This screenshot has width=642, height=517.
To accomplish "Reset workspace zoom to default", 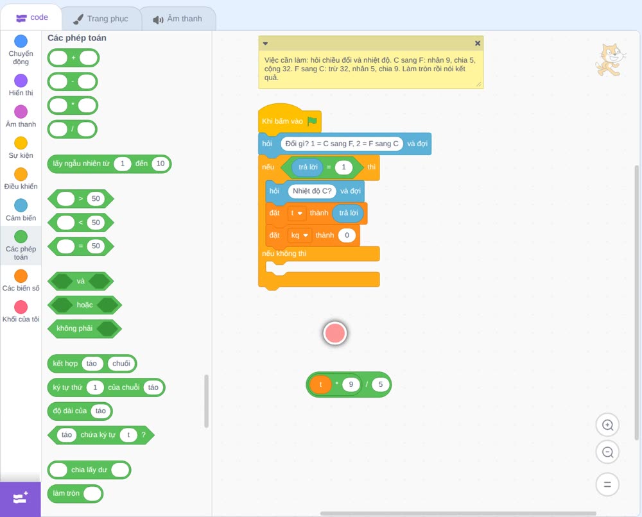I will 607,484.
